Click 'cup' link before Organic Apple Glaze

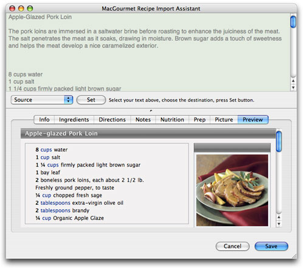click(x=47, y=218)
